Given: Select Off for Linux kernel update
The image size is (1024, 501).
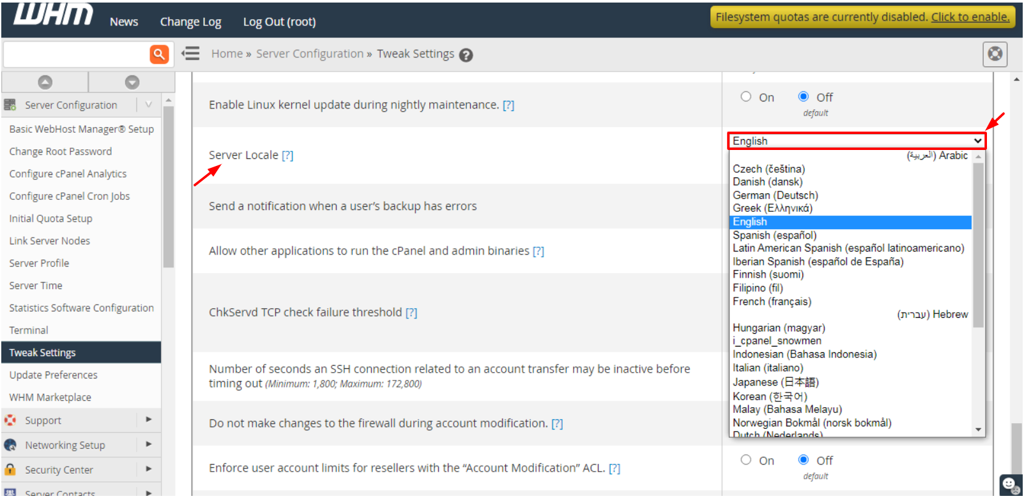Looking at the screenshot, I should click(803, 97).
